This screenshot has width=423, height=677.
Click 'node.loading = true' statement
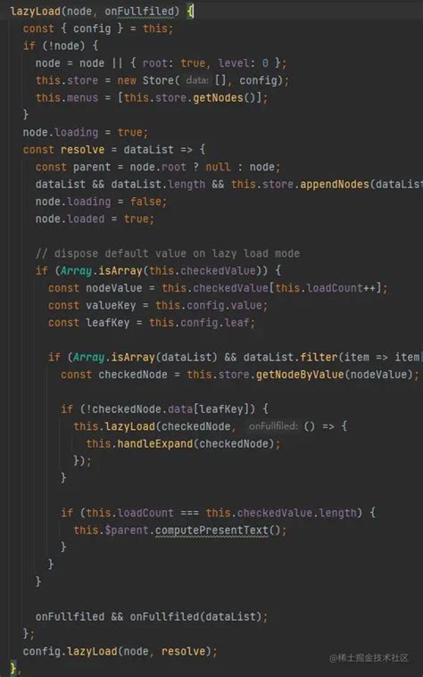coord(86,132)
